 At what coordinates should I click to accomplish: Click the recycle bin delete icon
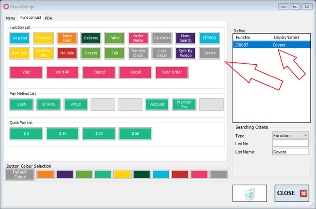(x=249, y=194)
